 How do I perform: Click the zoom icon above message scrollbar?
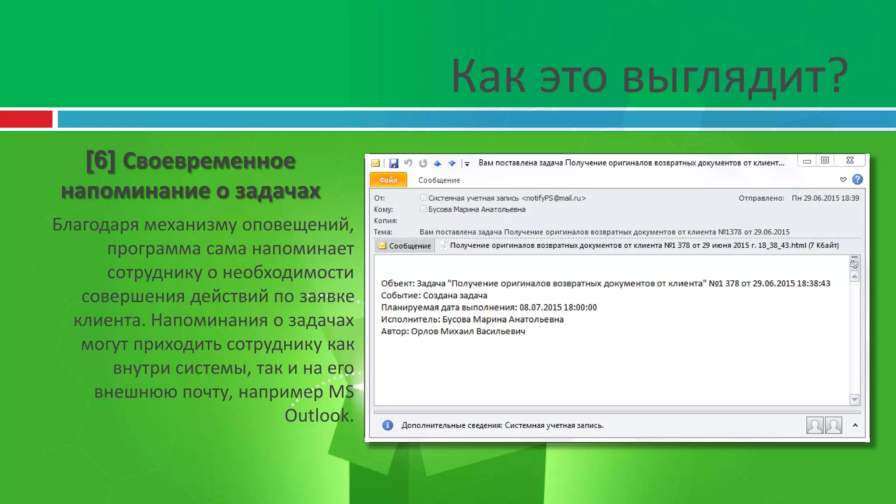[x=854, y=264]
